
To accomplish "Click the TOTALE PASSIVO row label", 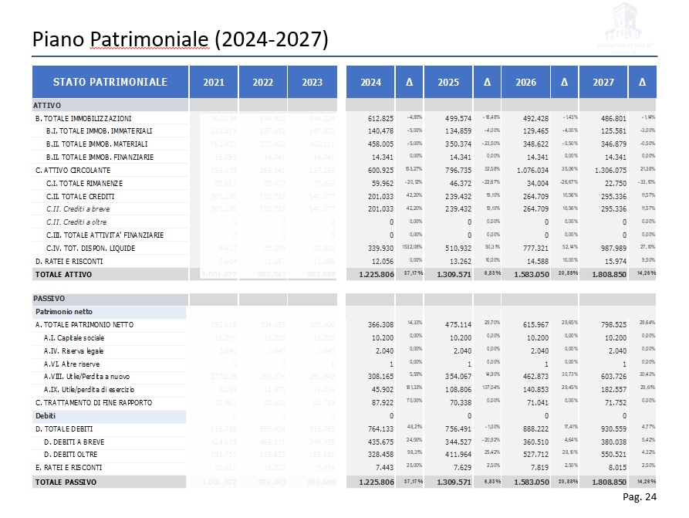I will coord(65,482).
